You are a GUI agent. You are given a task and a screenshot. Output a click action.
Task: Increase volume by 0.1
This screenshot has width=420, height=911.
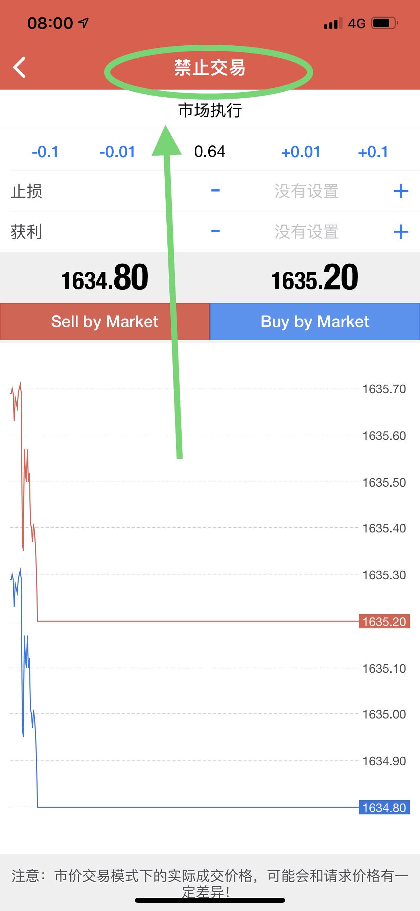[373, 152]
